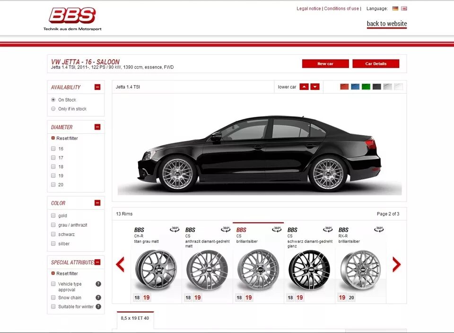Pick size 19 for RX-R rim
This screenshot has height=333, width=454.
[342, 298]
